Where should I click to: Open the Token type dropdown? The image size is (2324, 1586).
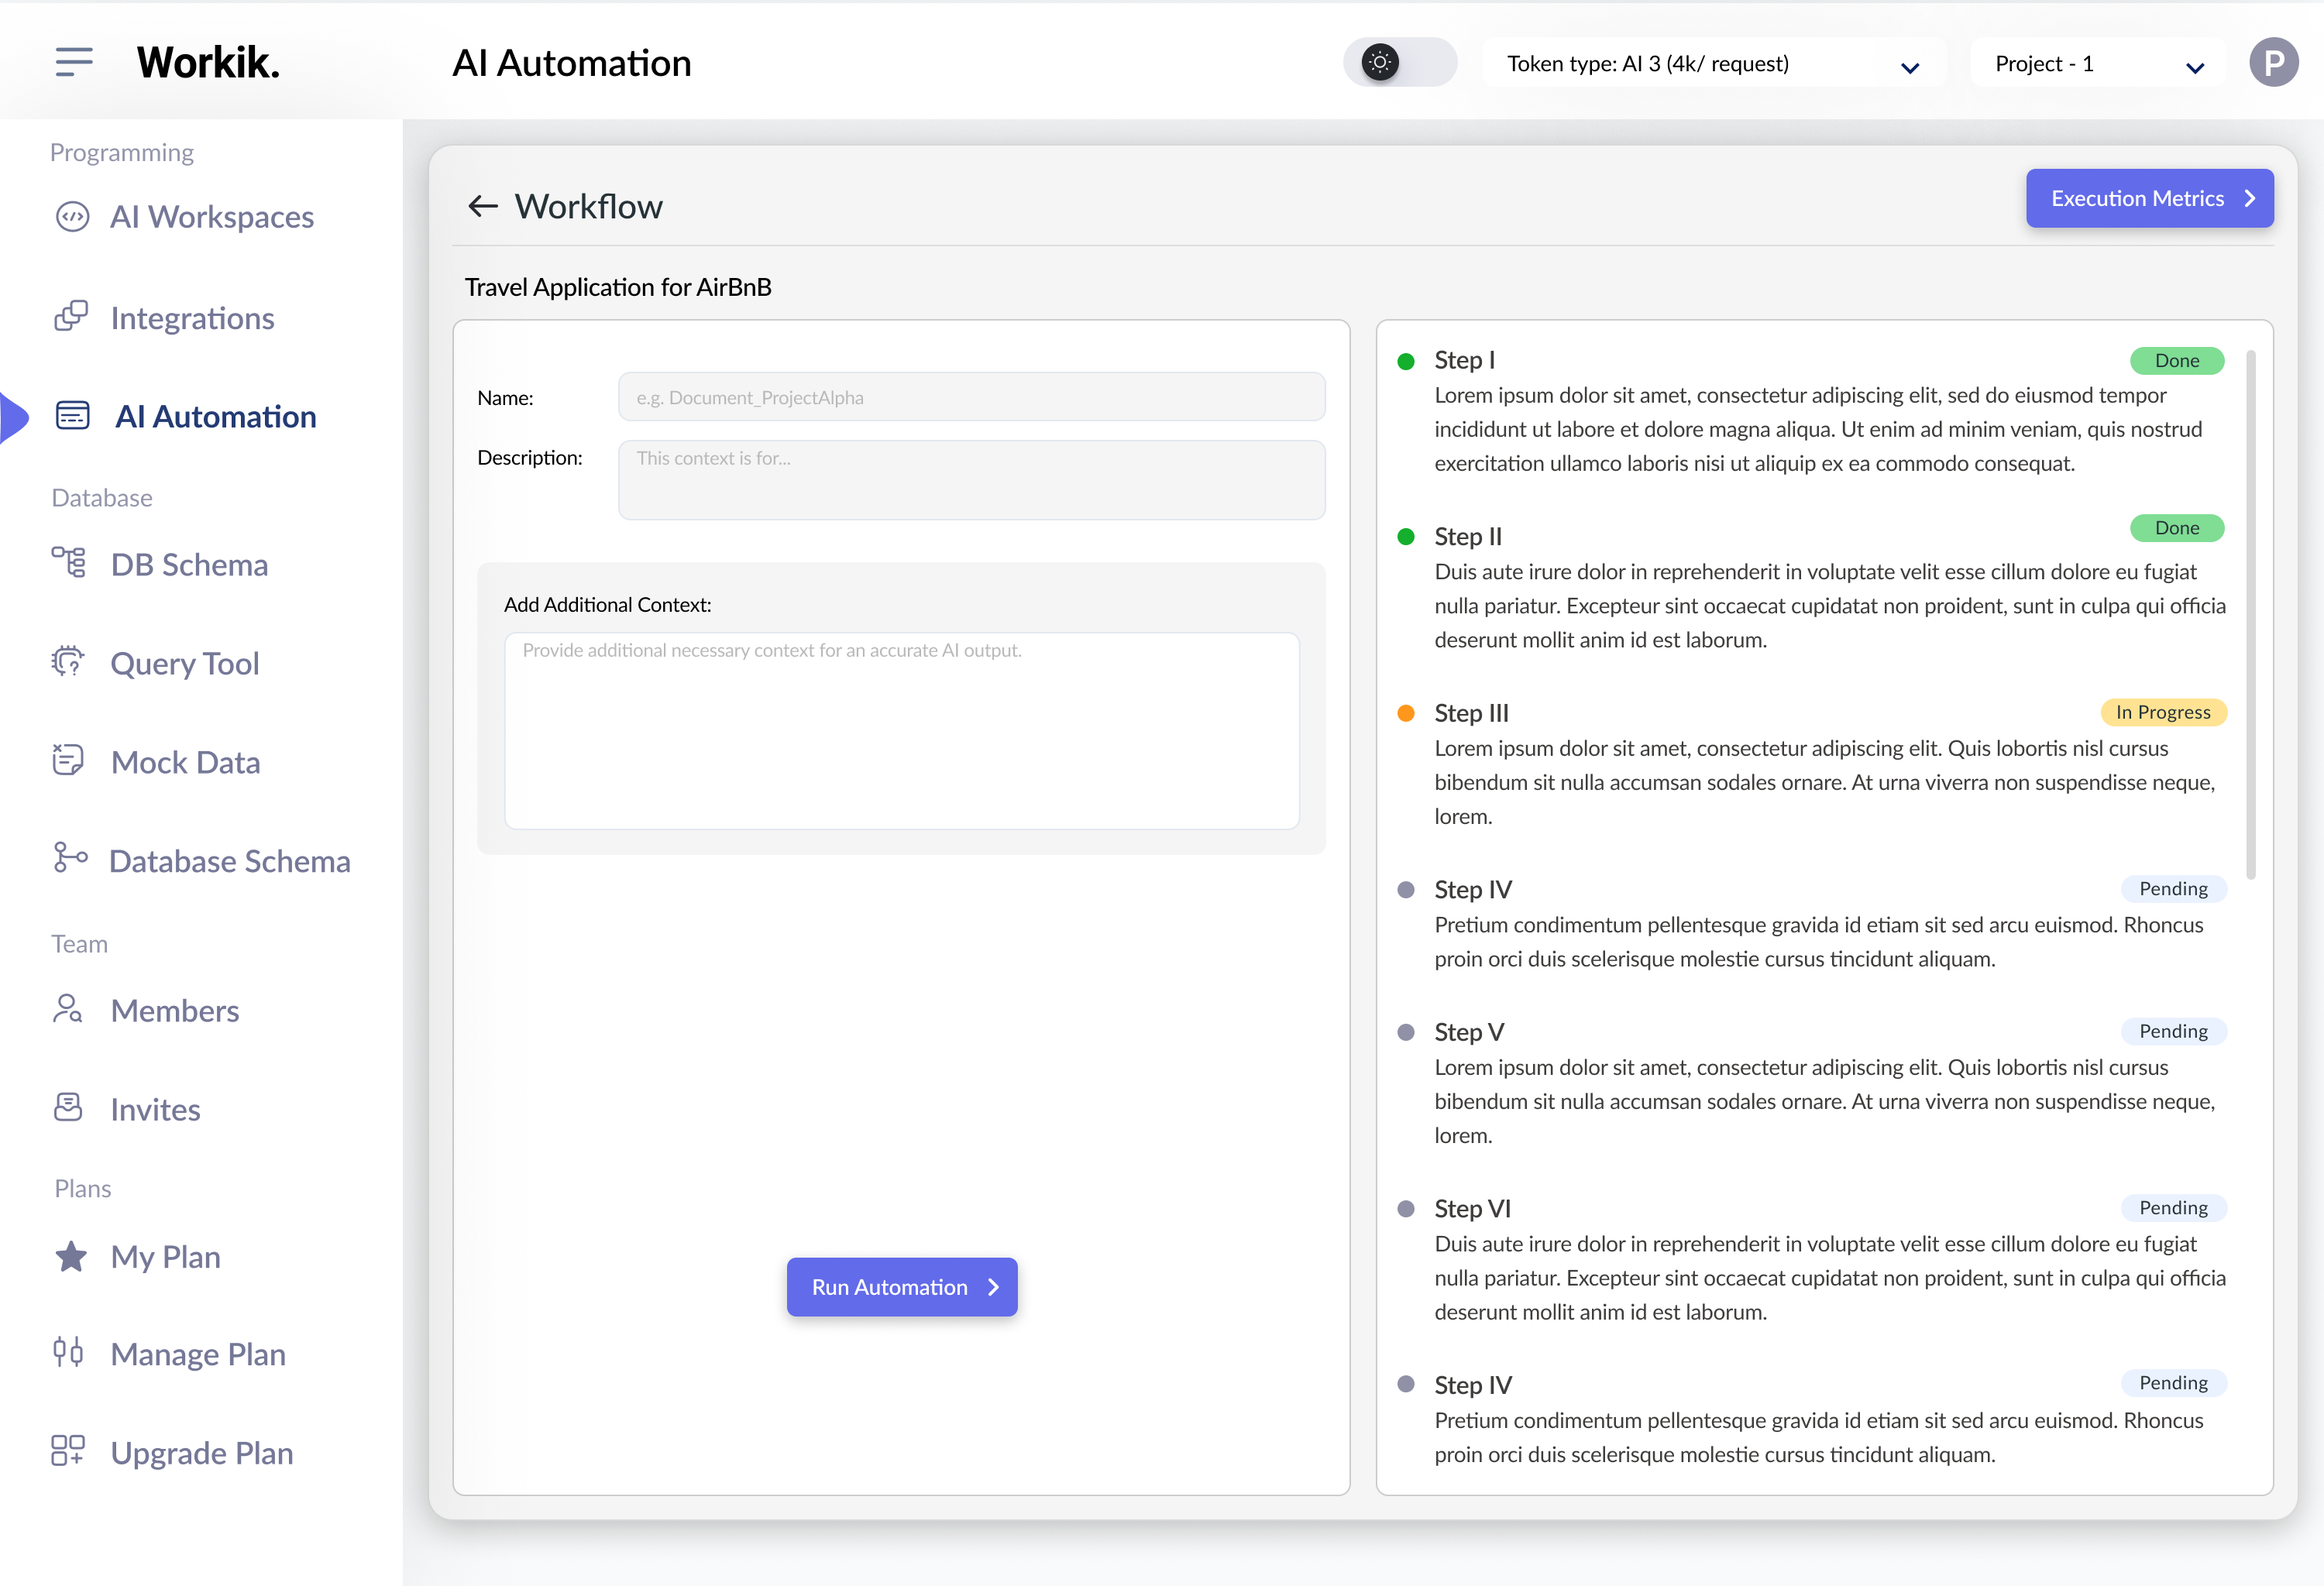(1713, 63)
